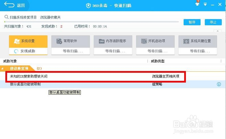
Task: Click the scan progress bar
Action: tap(92, 22)
